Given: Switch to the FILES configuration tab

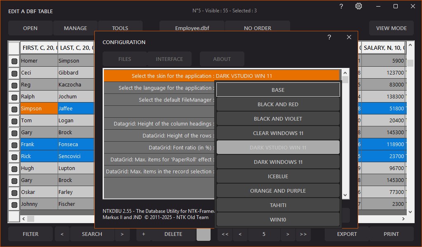Looking at the screenshot, I should click(x=124, y=59).
